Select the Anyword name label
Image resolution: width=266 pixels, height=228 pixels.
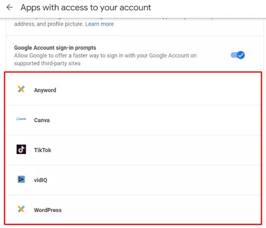click(45, 90)
